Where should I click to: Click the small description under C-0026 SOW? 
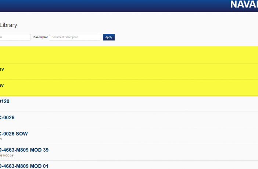(x=1, y=140)
